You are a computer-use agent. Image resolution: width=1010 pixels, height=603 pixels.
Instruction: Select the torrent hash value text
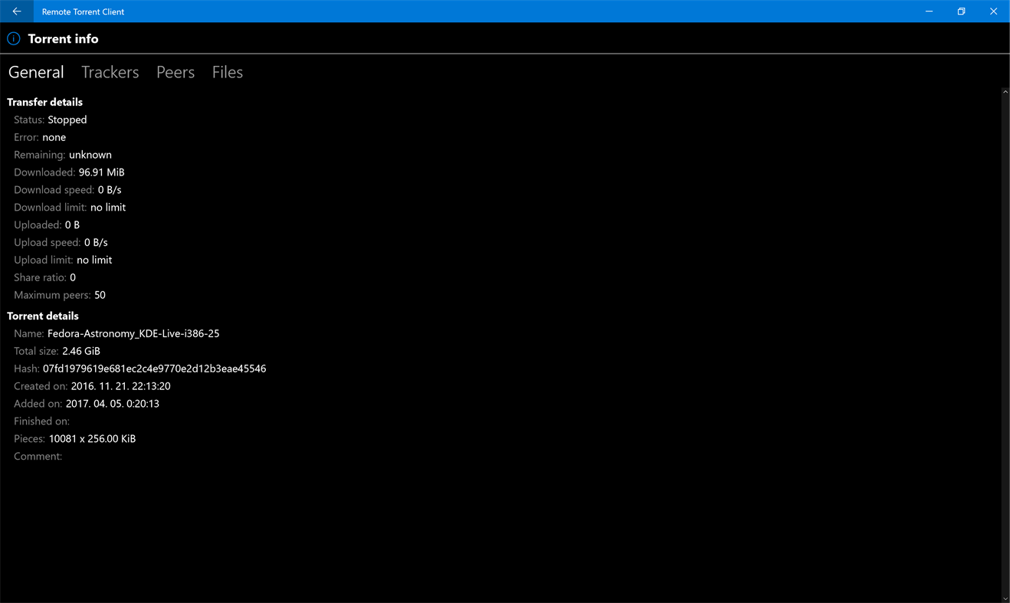[x=153, y=368]
